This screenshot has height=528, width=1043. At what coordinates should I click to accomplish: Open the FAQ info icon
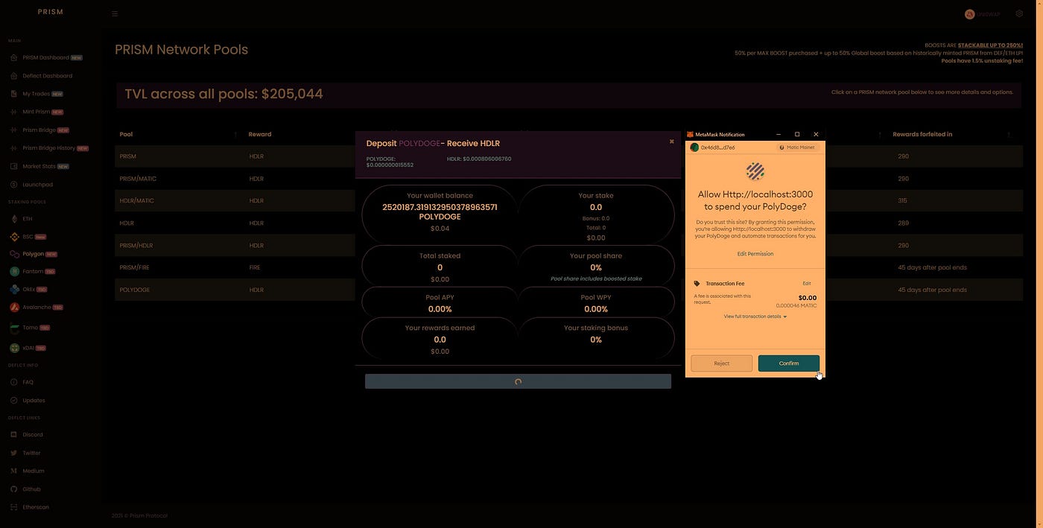tap(14, 382)
